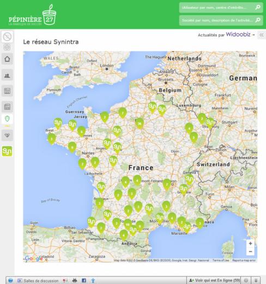The image size is (266, 284).
Task: Open the handshake icon in sidebar
Action: tap(7, 135)
